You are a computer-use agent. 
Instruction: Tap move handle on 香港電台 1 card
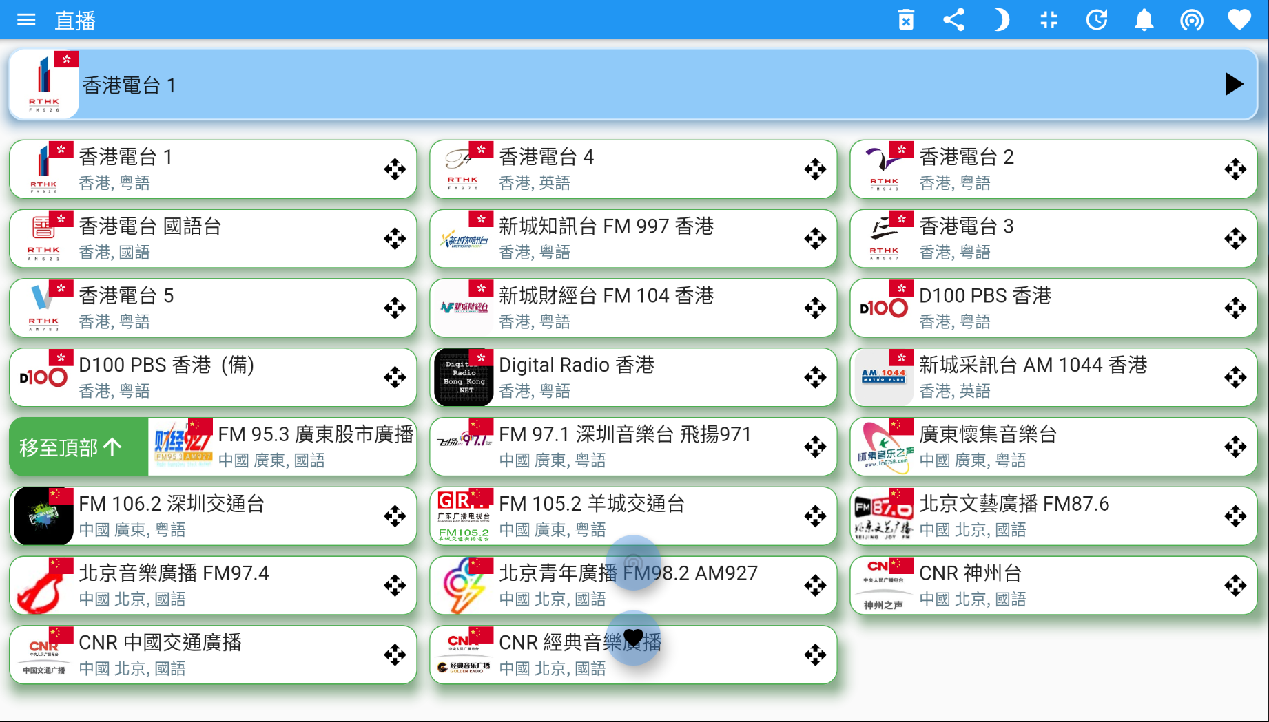[x=395, y=169]
